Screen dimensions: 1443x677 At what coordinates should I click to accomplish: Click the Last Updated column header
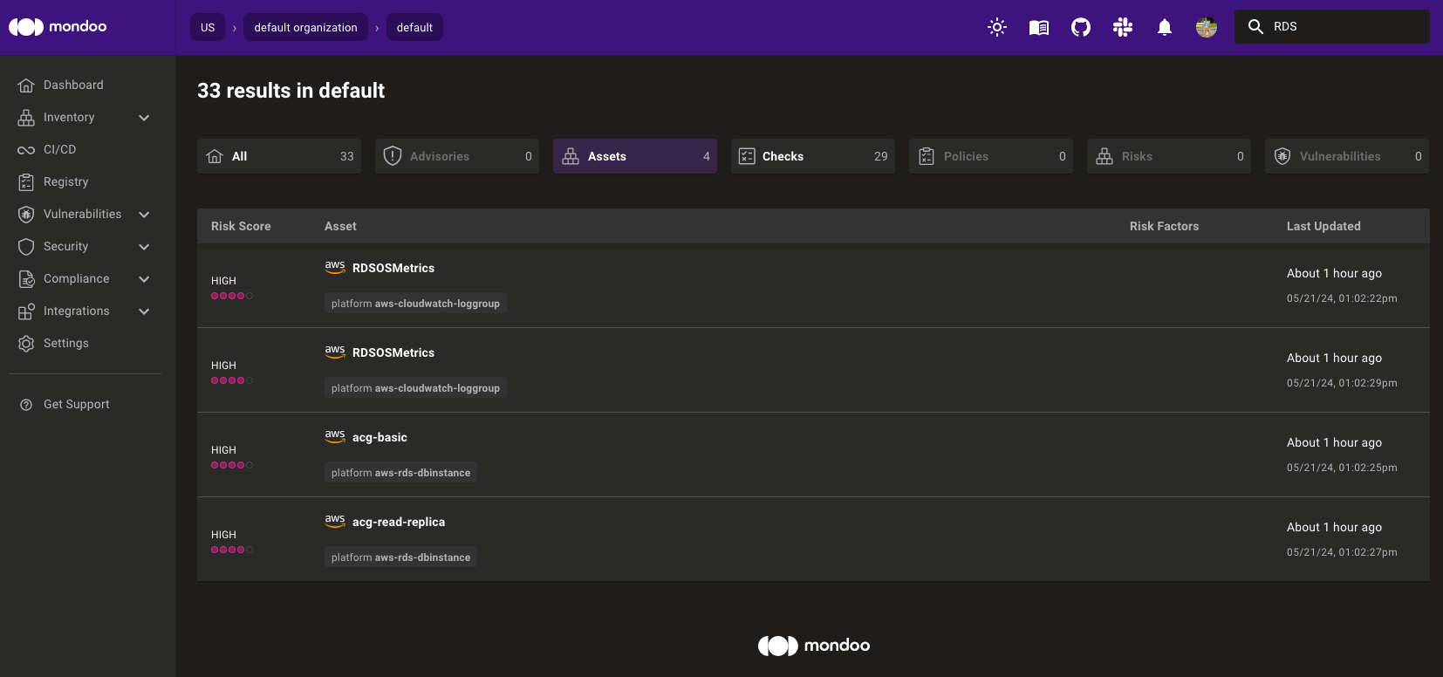[1323, 226]
